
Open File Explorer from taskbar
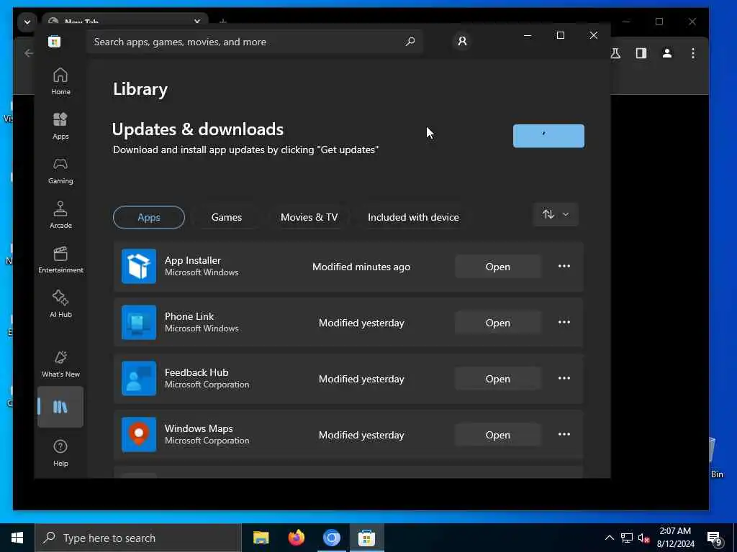(x=261, y=538)
